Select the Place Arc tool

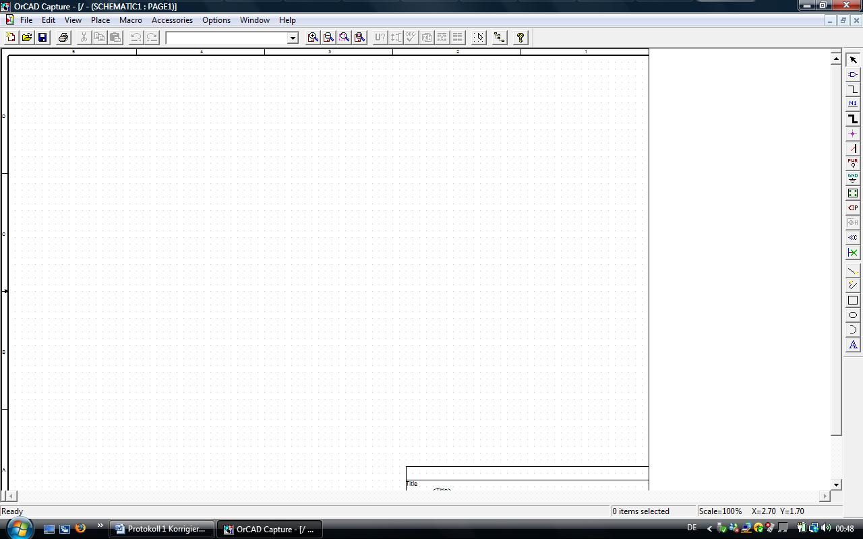pyautogui.click(x=853, y=330)
